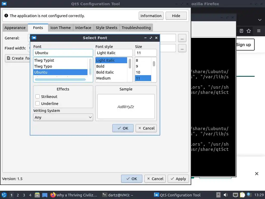Click the Font name input field
265x199 pixels.
tap(63, 53)
